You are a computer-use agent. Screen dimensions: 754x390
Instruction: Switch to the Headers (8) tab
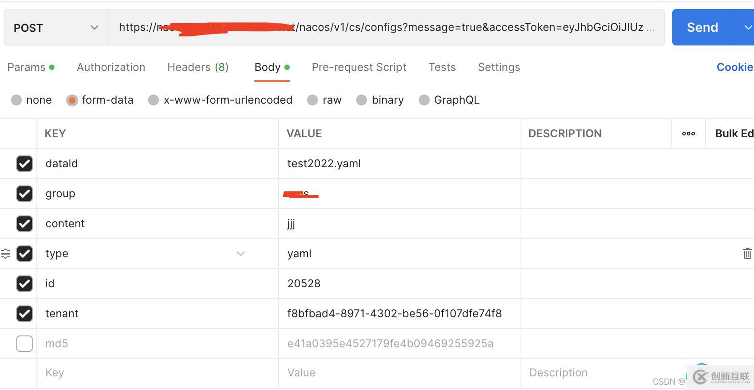pos(198,67)
